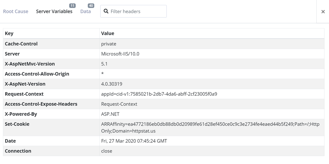This screenshot has width=329, height=164.
Task: Select Access-Control-Expose-Headers key cell
Action: tap(51, 104)
